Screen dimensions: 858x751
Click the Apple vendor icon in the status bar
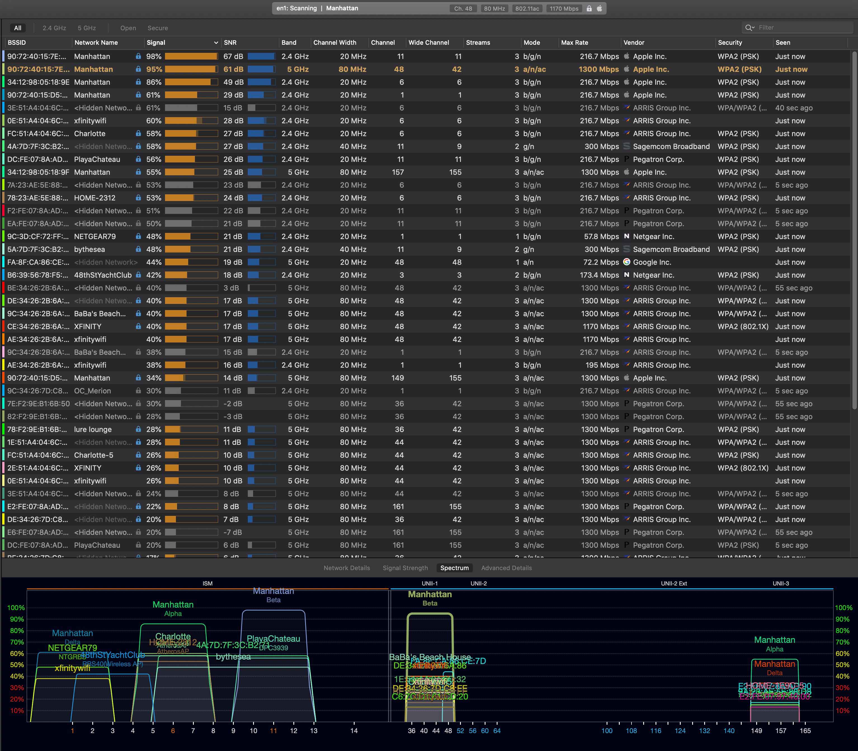point(599,8)
